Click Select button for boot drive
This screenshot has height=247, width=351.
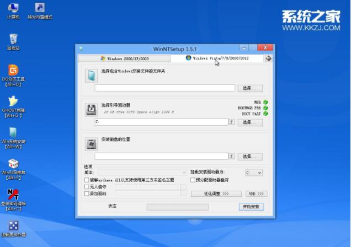[x=250, y=122]
